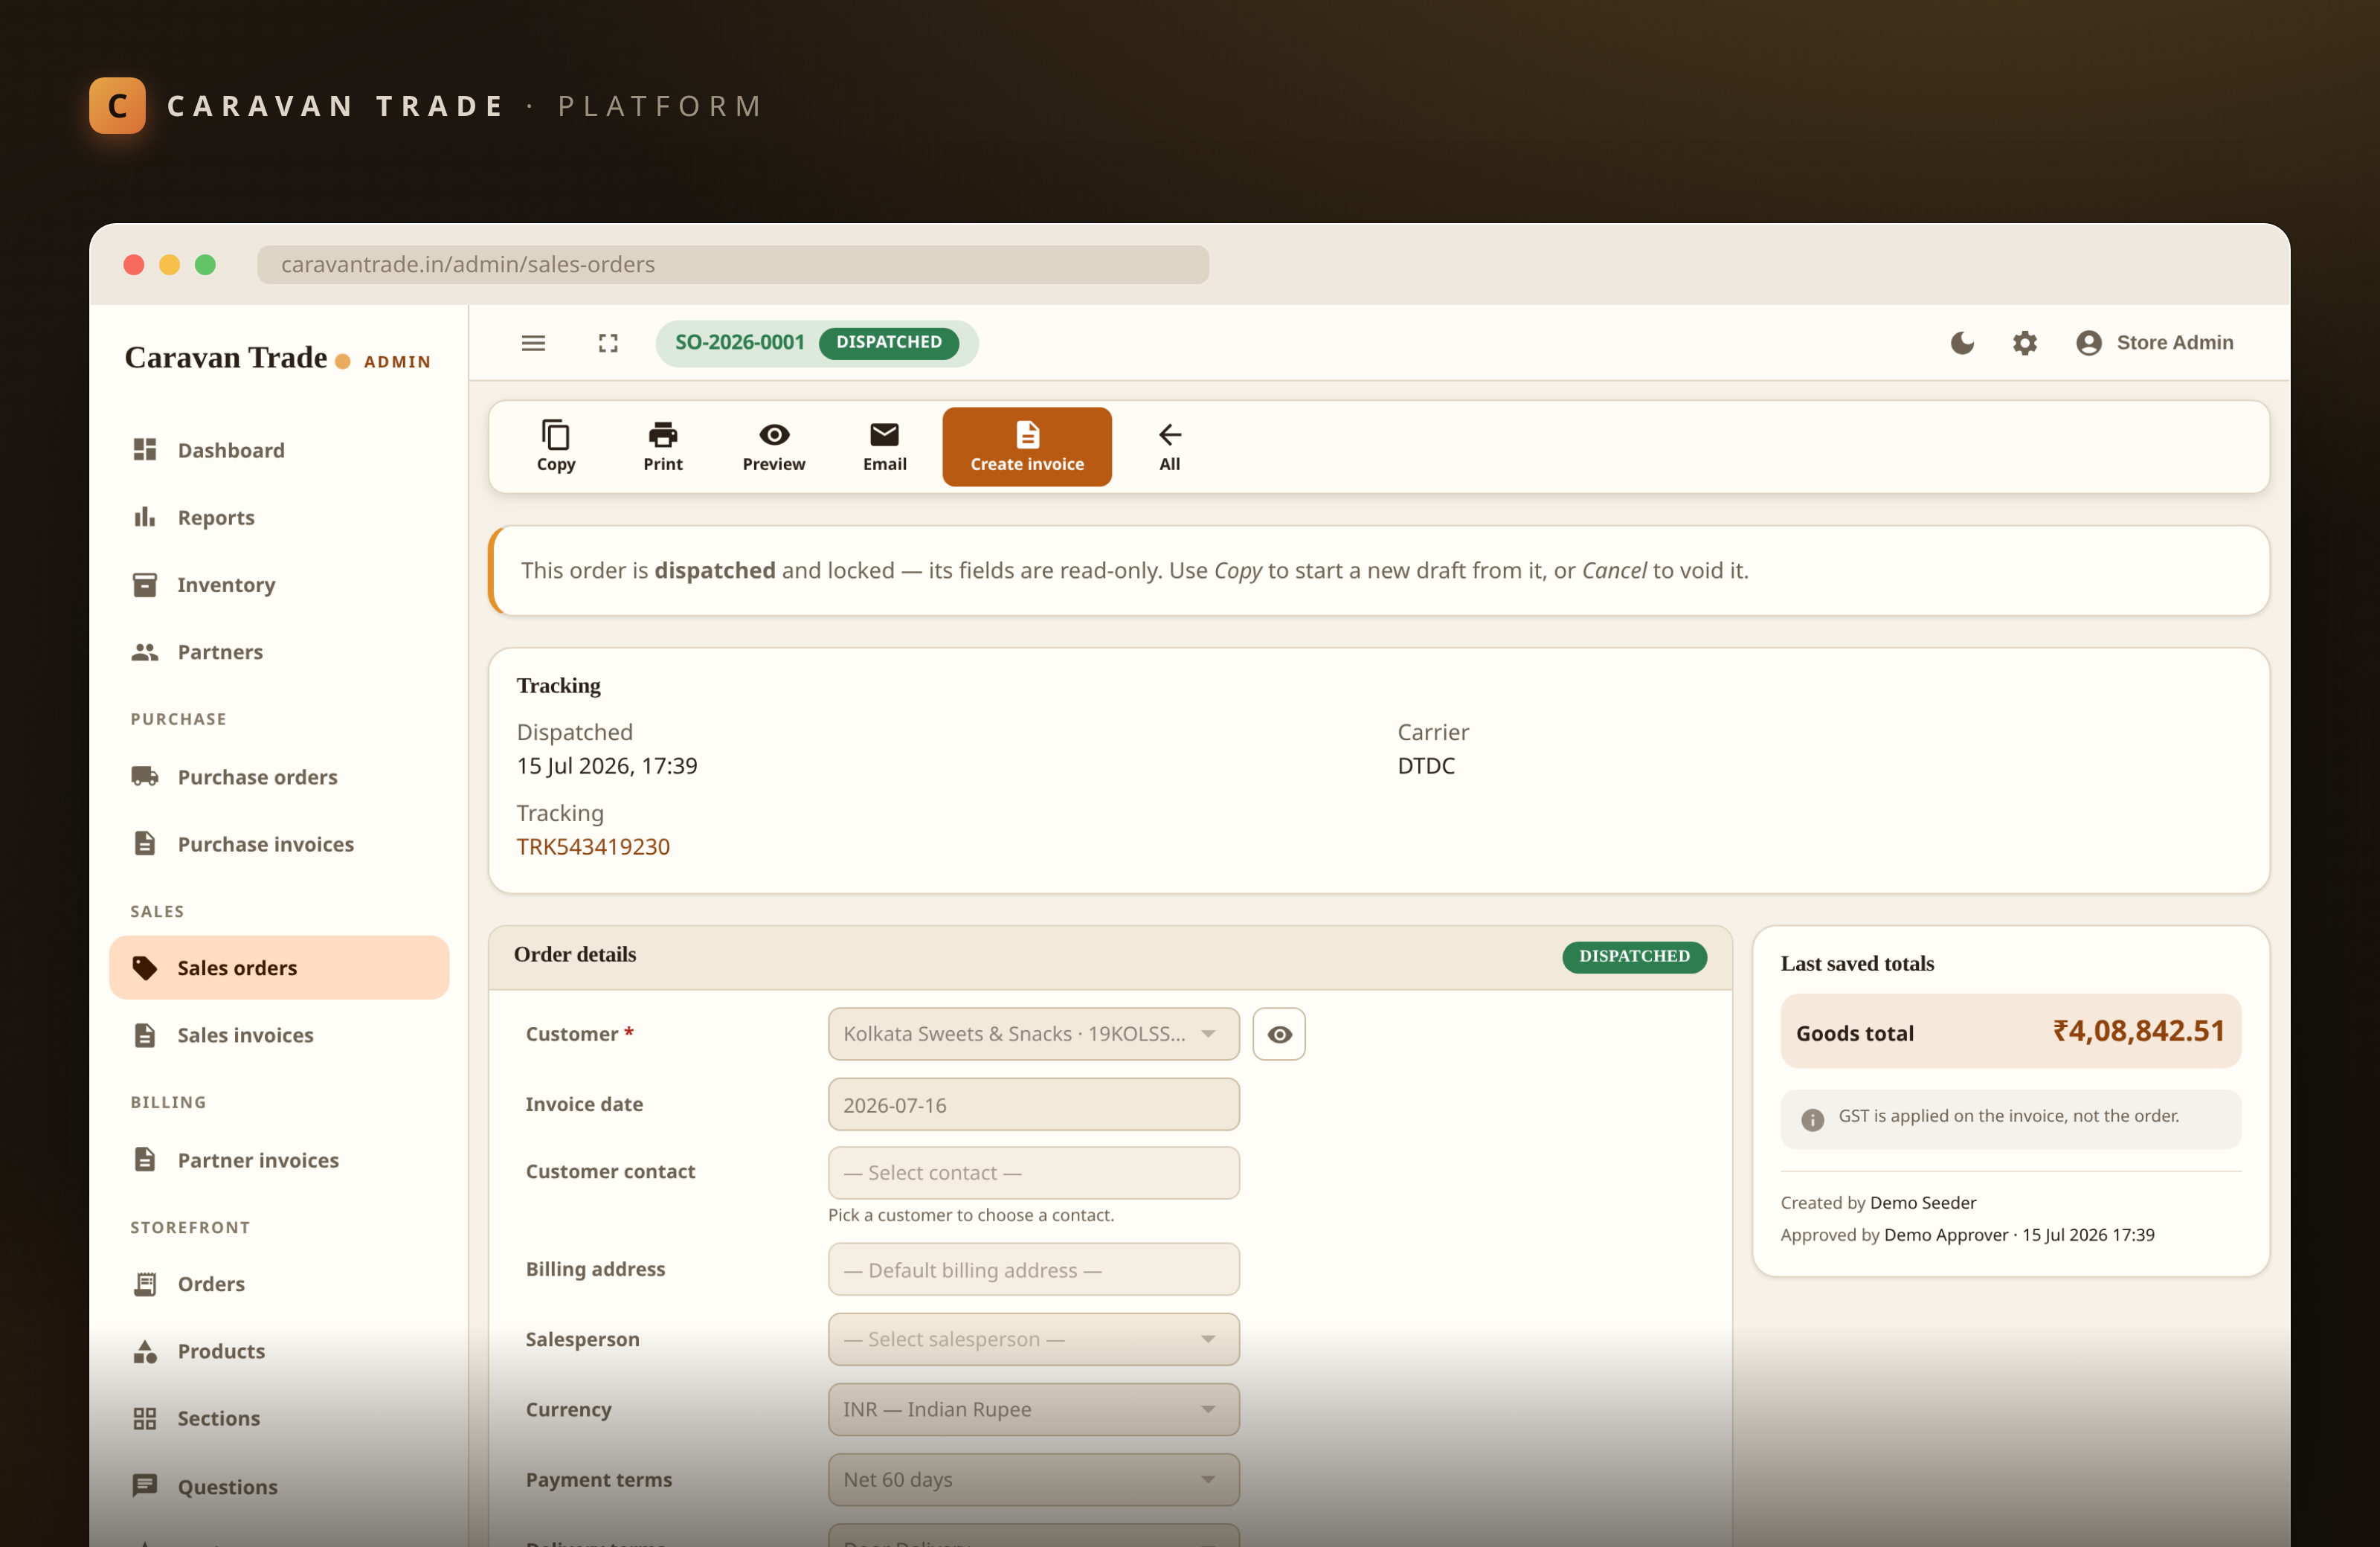Screen dimensions: 2380x1547
Task: Open Reports in sidebar
Action: pyautogui.click(x=279, y=517)
